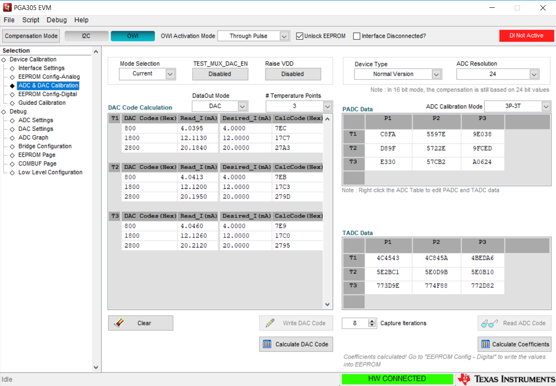Click the grid icon on Calculate Coefficients

click(x=486, y=344)
